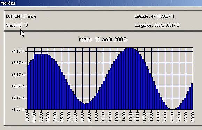Click the 15:00 high tide peak bar

tap(131, 79)
